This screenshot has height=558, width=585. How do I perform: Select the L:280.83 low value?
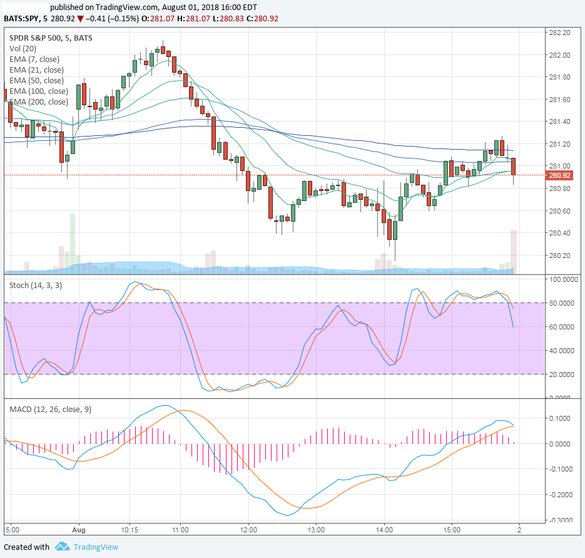228,19
